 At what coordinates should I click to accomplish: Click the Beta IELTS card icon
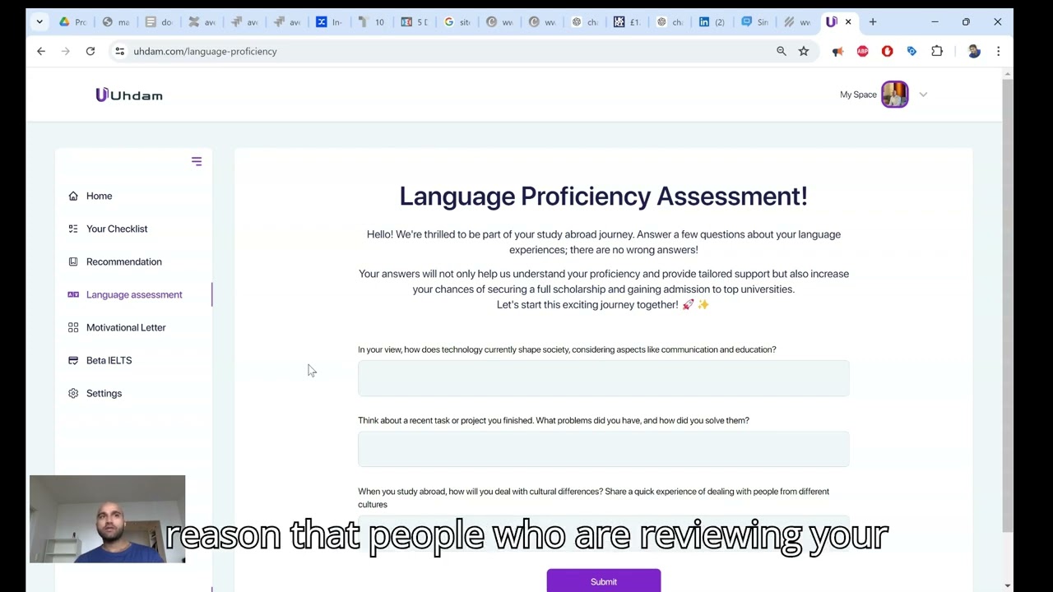(x=73, y=360)
